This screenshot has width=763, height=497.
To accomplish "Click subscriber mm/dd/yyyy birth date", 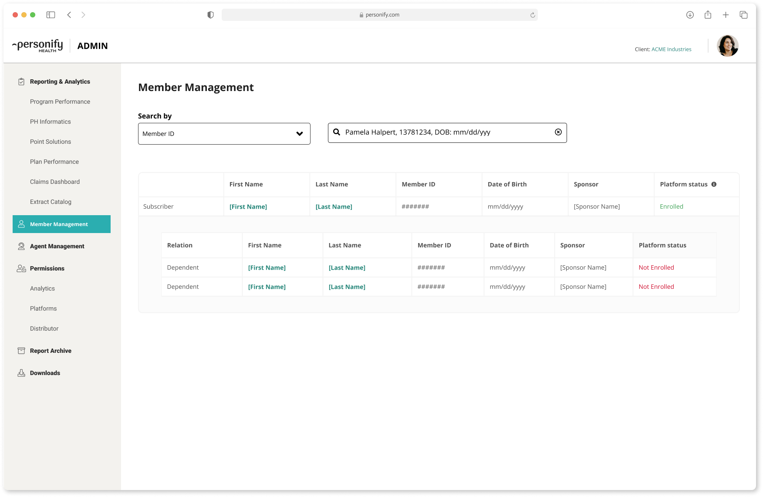I will coord(505,206).
